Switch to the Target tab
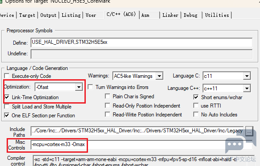This screenshot has width=260, height=166. 27,15
